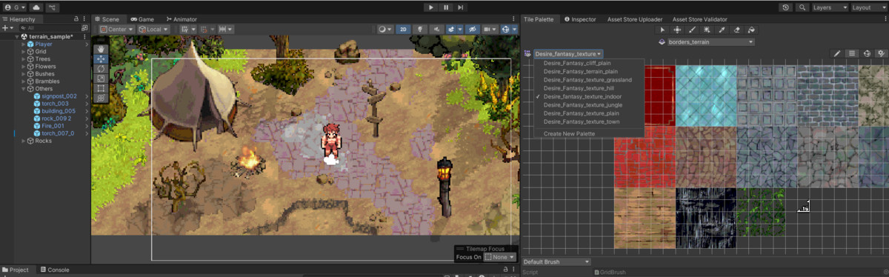Open the Layers dropdown
Viewport: 889px width, 277px height.
[830, 7]
